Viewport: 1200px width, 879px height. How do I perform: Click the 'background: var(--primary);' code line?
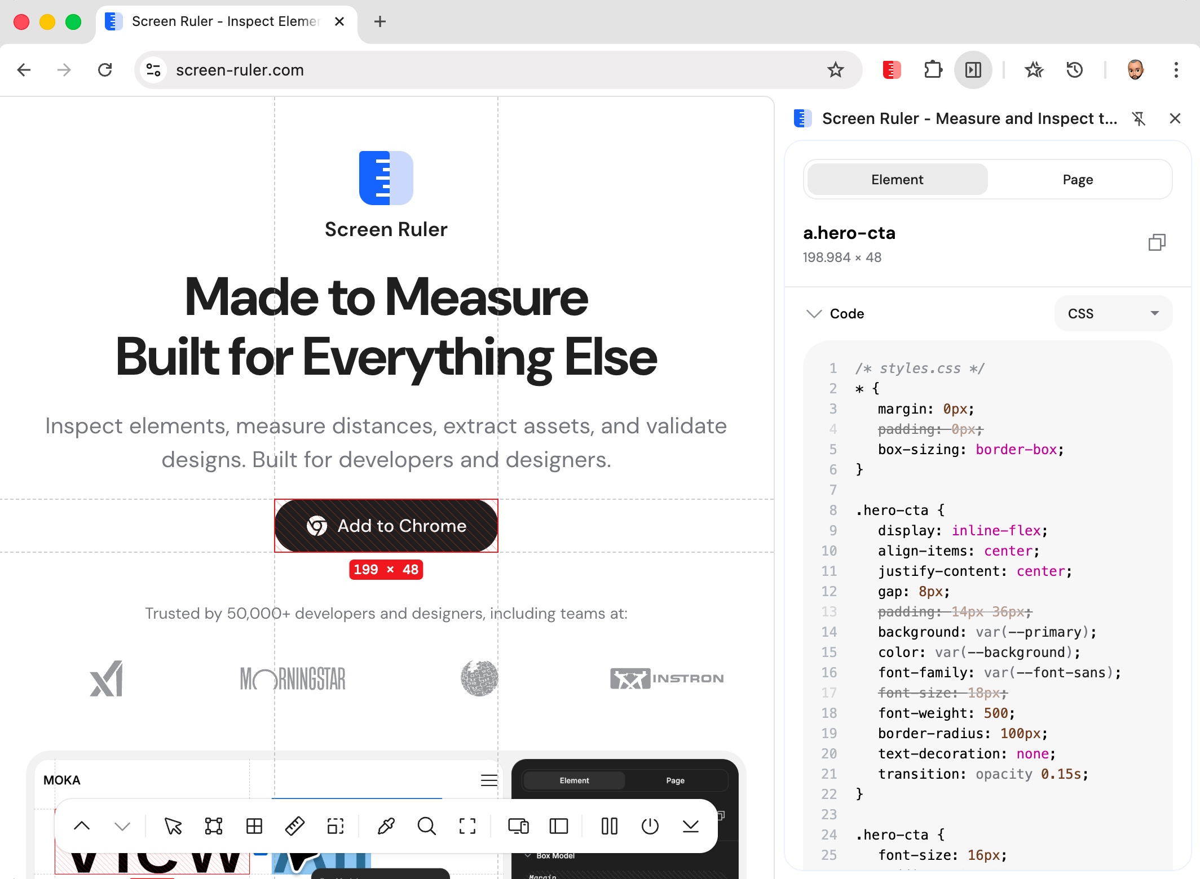pyautogui.click(x=987, y=632)
